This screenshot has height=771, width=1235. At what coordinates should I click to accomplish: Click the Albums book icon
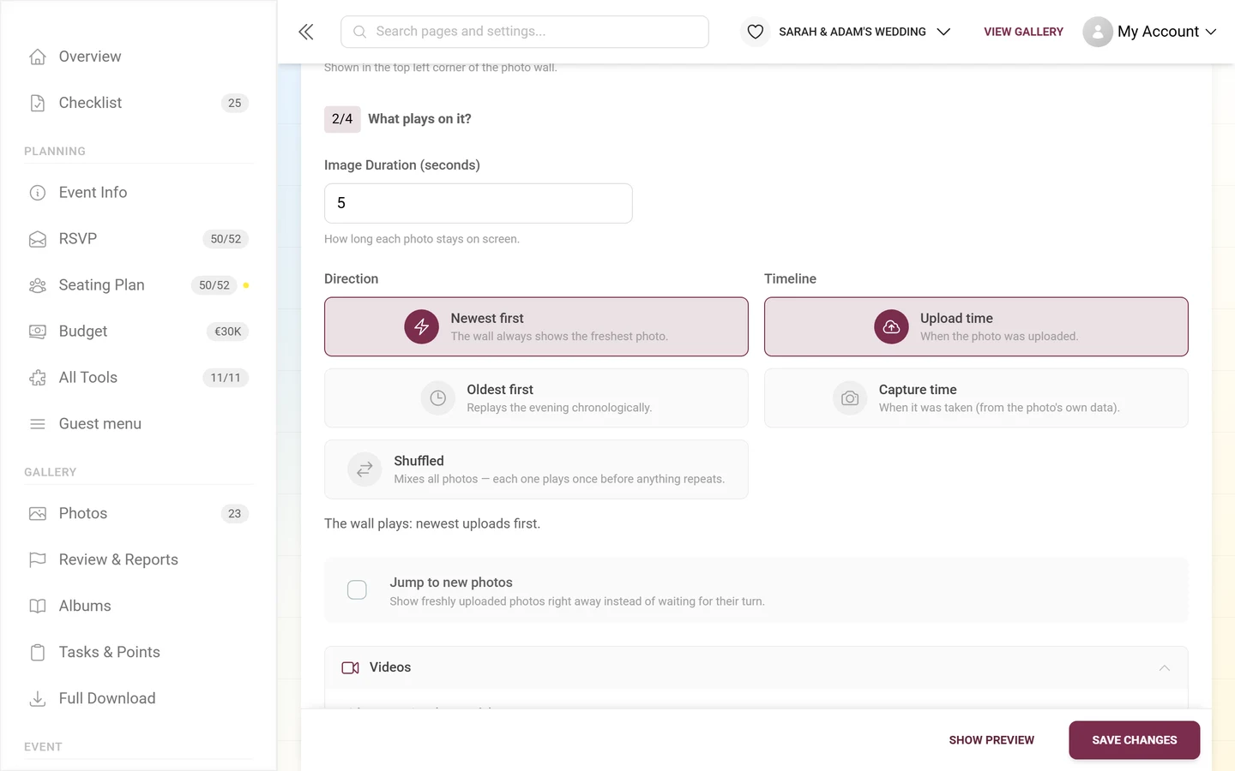pos(38,607)
